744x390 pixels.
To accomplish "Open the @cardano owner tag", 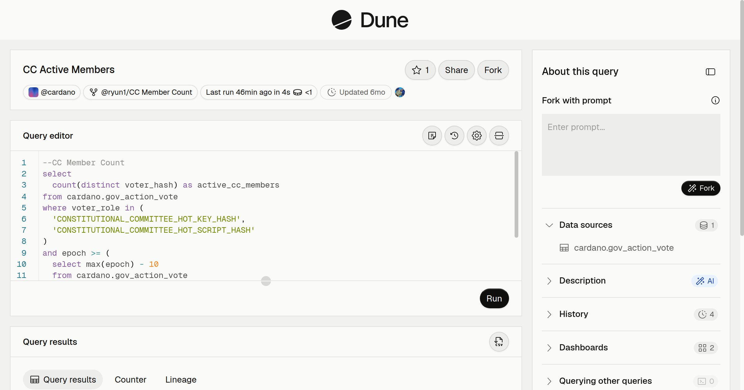I will point(52,92).
